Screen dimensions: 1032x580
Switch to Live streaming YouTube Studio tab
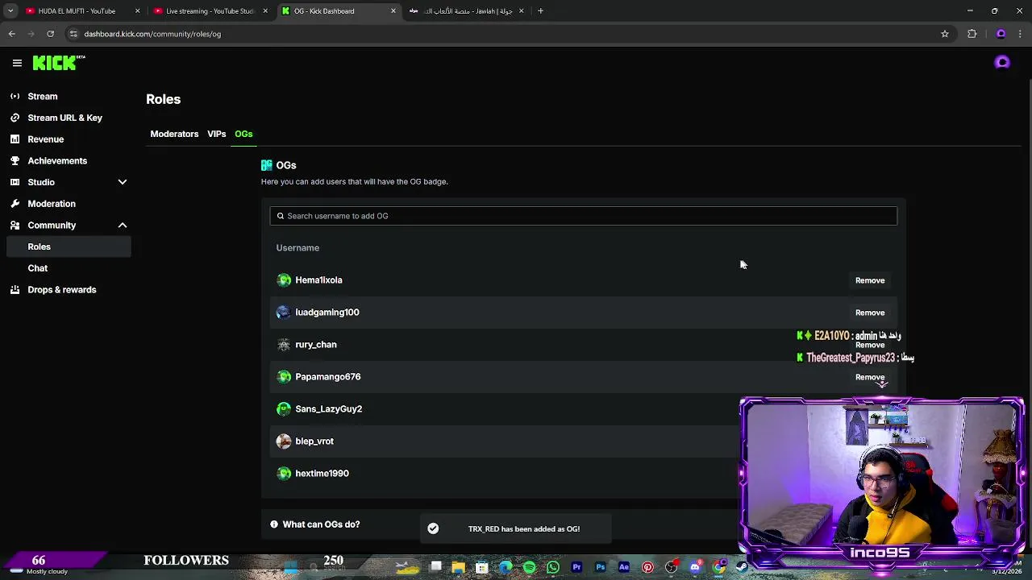click(210, 11)
